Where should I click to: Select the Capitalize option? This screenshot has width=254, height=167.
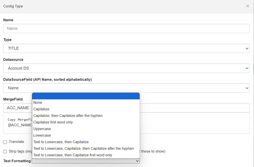(x=41, y=109)
